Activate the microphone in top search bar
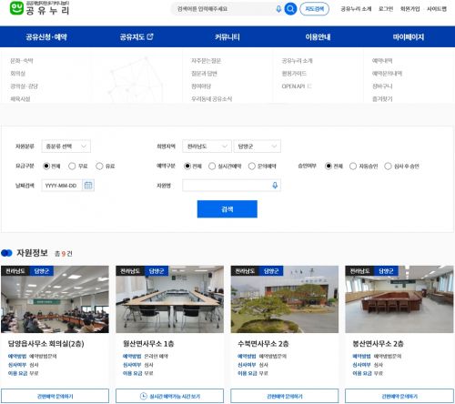The image size is (455, 404). click(278, 9)
